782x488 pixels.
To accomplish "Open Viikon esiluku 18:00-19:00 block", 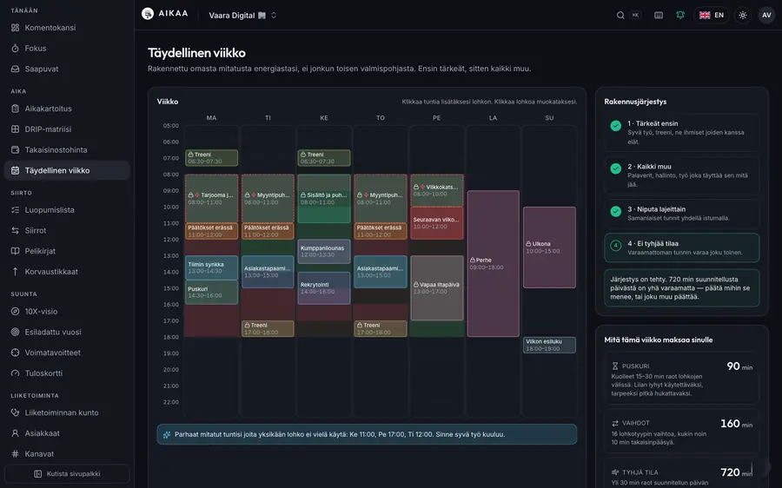I will [x=550, y=345].
